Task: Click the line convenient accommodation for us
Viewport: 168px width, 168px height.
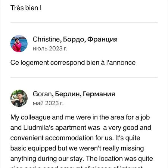Action: pos(75,138)
